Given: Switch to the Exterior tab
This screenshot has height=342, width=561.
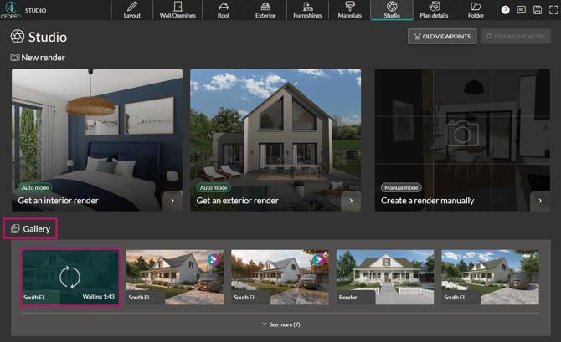Looking at the screenshot, I should [265, 10].
